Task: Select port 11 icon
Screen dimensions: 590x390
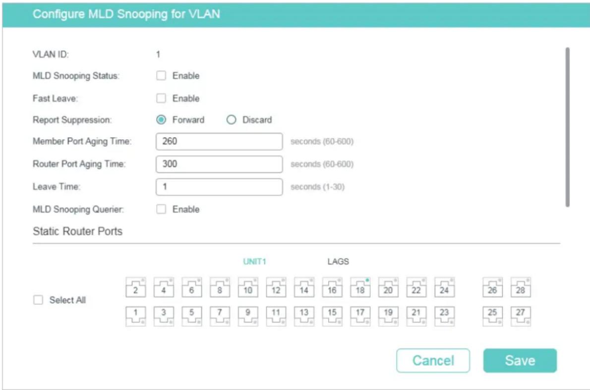Action: click(x=276, y=316)
